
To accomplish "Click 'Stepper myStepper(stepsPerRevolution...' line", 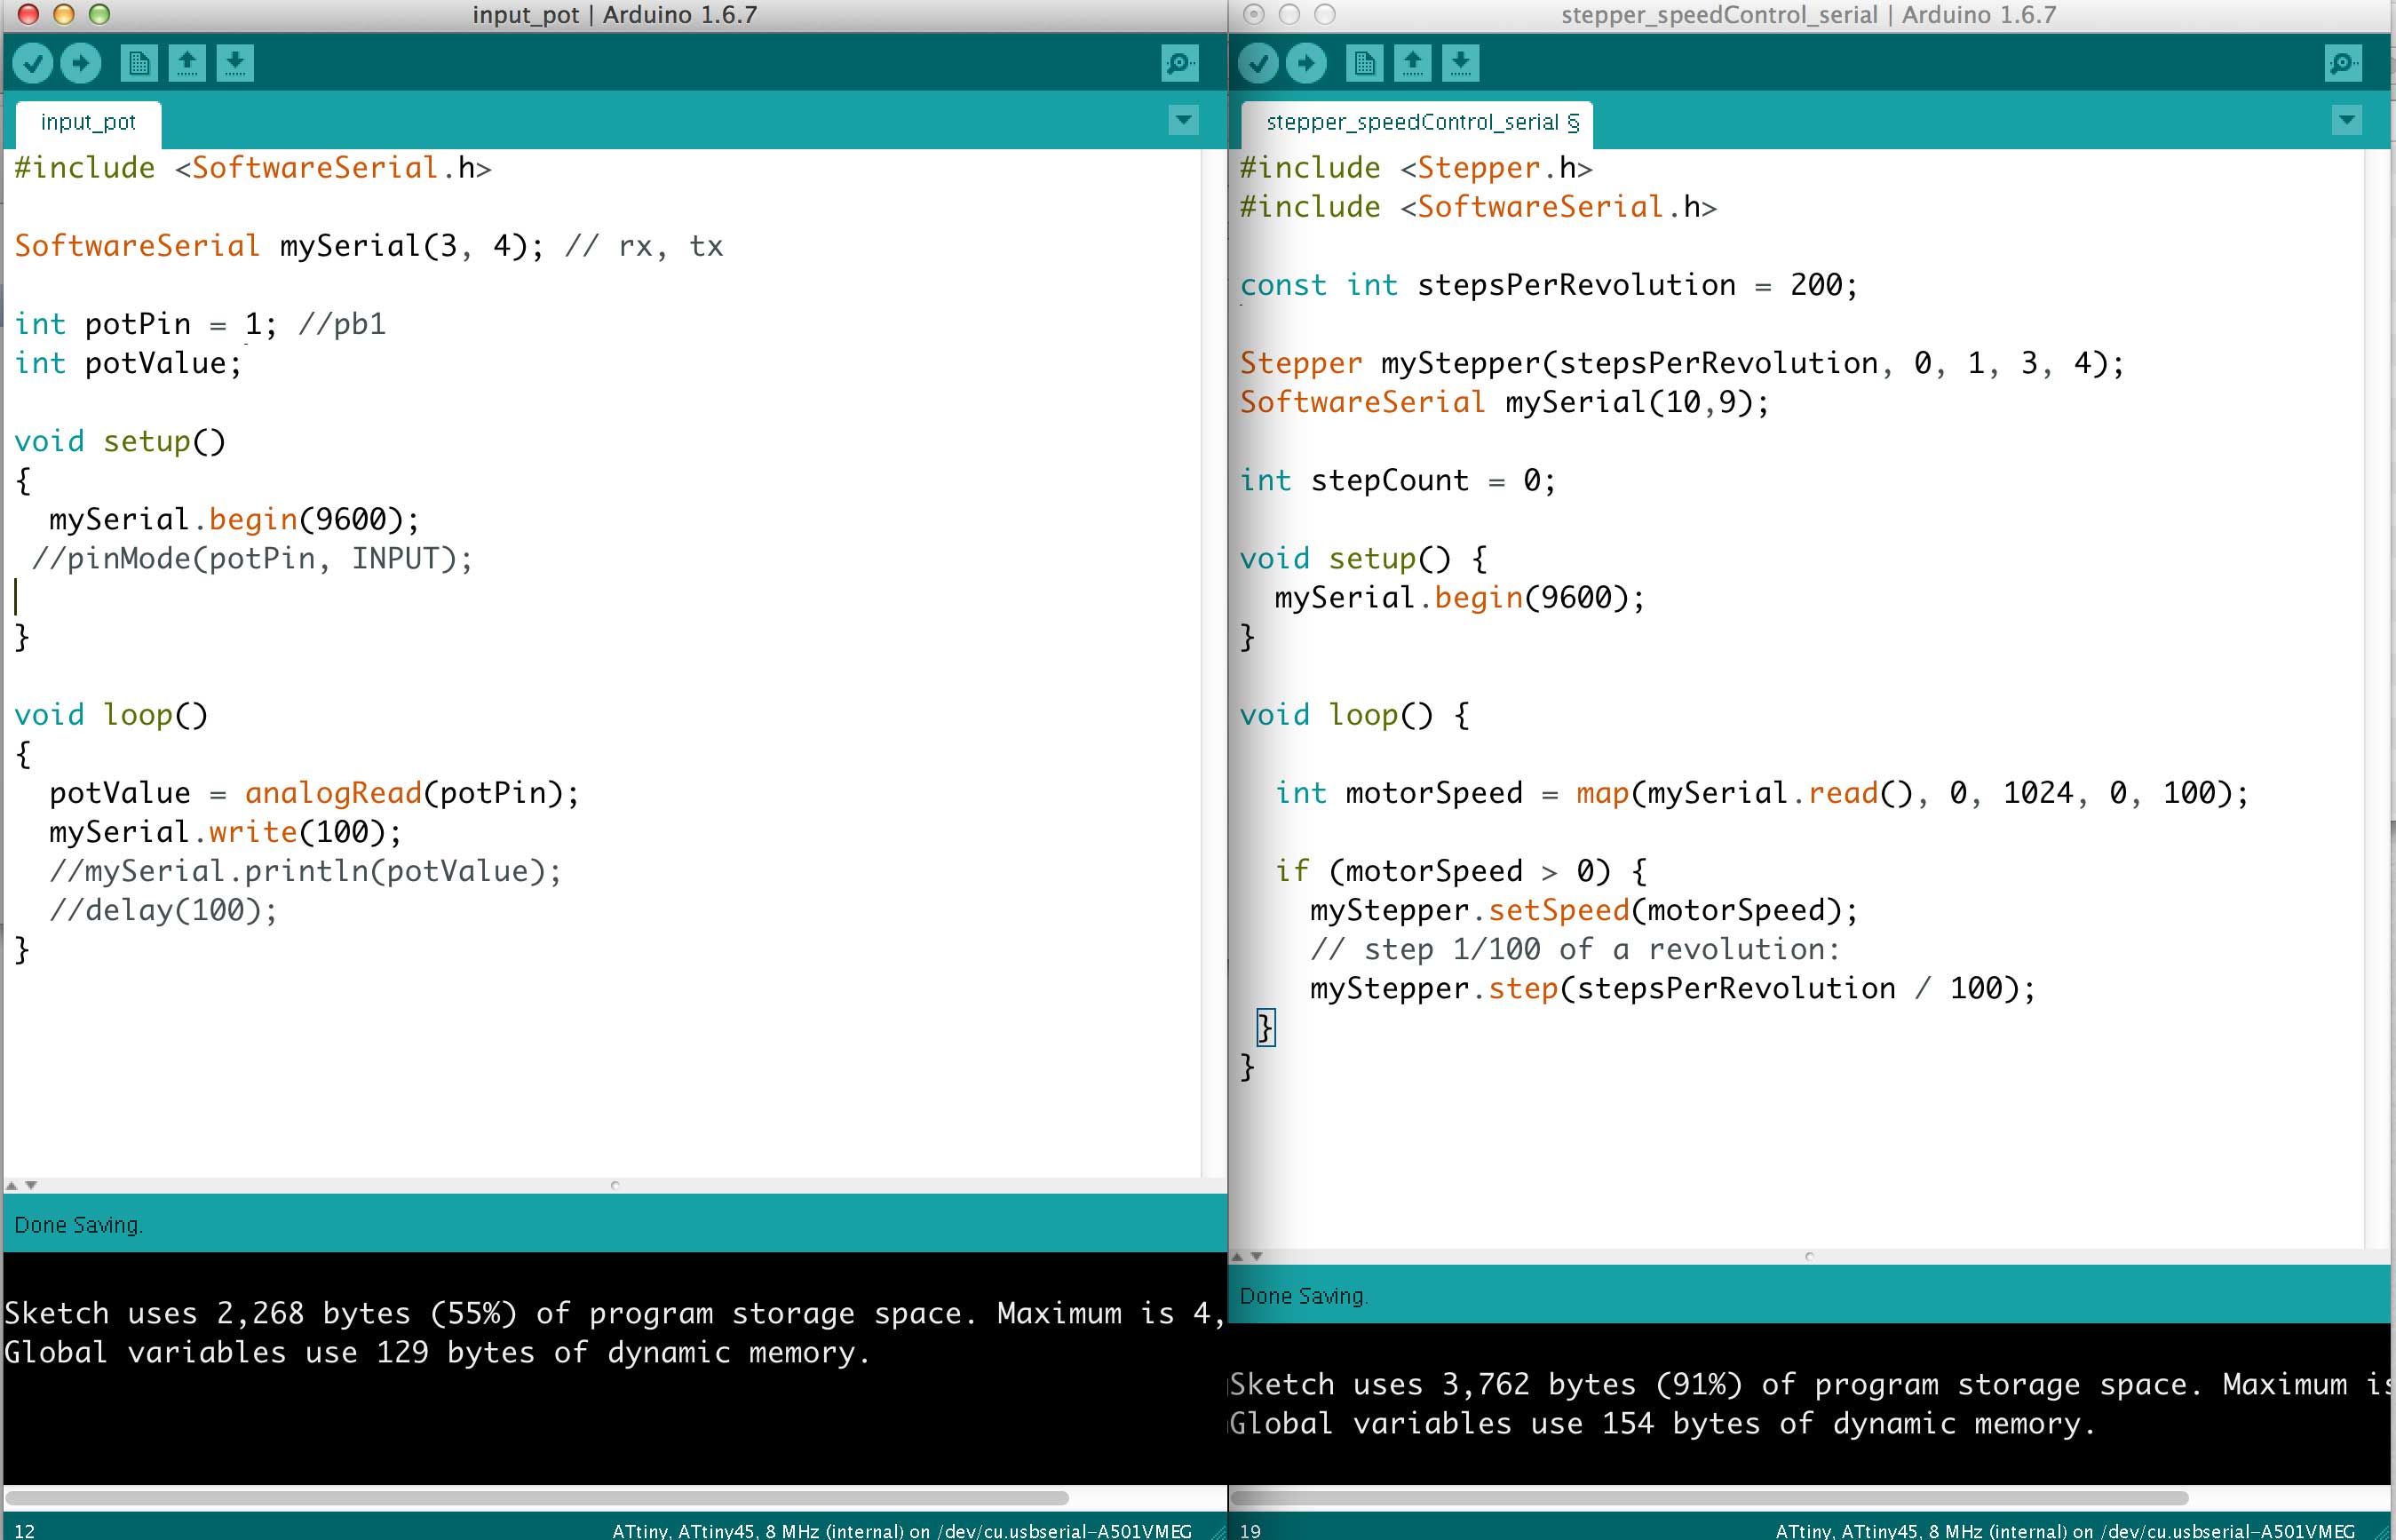I will (x=1682, y=363).
